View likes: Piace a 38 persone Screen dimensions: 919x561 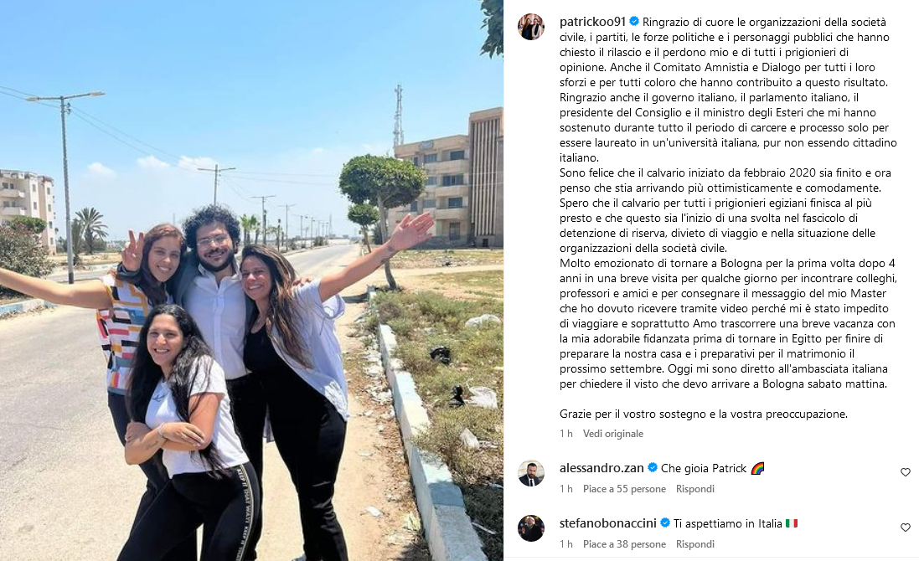click(x=624, y=544)
